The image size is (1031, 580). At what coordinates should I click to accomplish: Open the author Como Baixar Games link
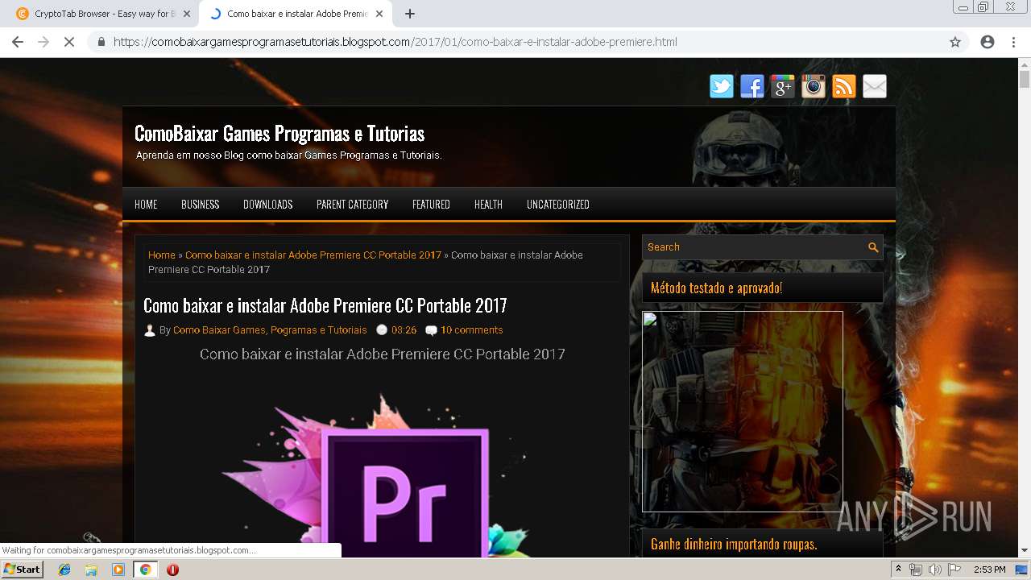pyautogui.click(x=270, y=330)
